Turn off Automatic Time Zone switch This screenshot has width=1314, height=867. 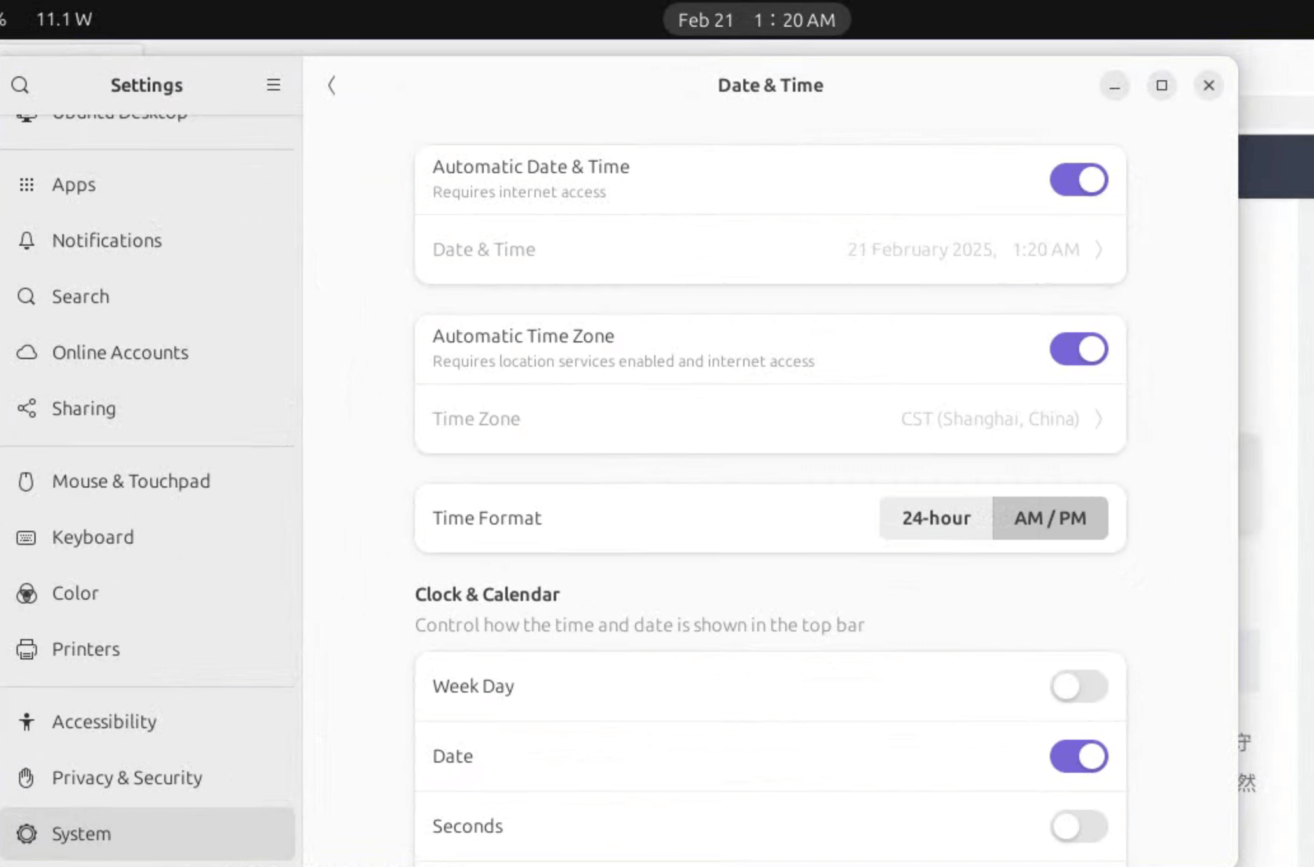pyautogui.click(x=1079, y=349)
